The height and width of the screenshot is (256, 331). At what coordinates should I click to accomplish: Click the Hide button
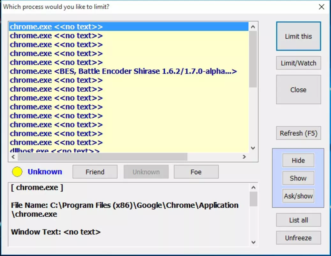tap(298, 160)
